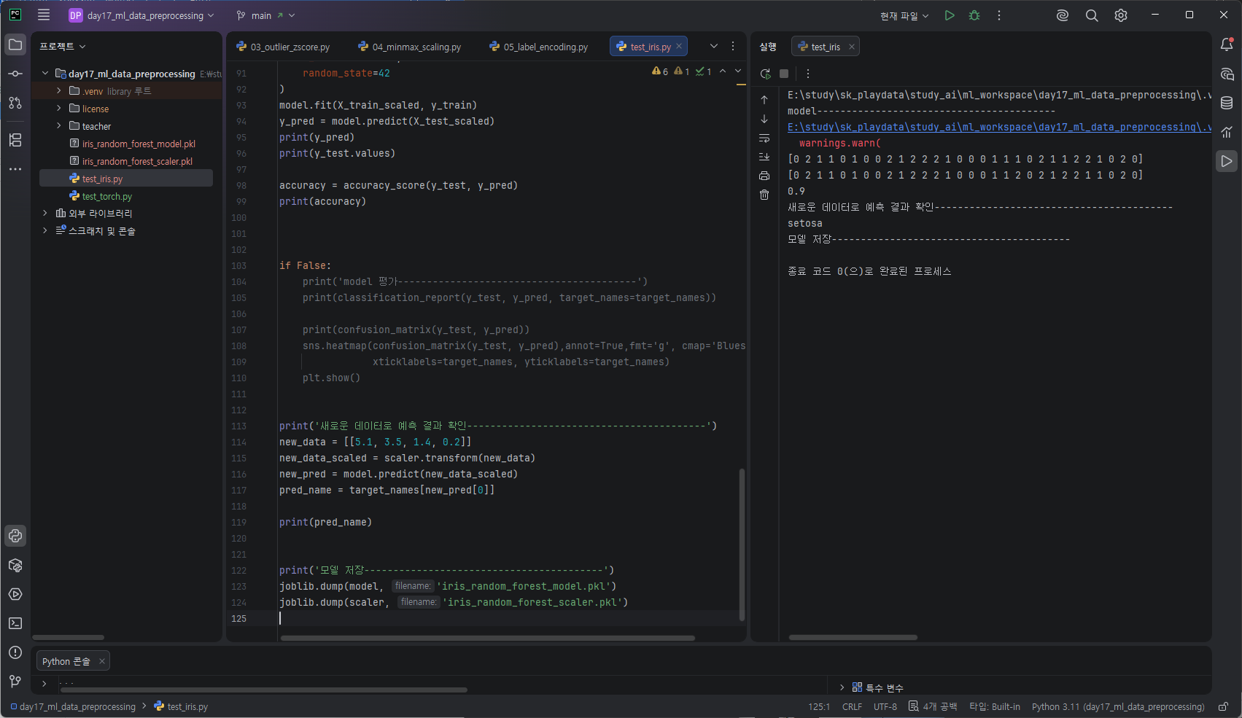
Task: Open the Structure tool window
Action: (15, 140)
